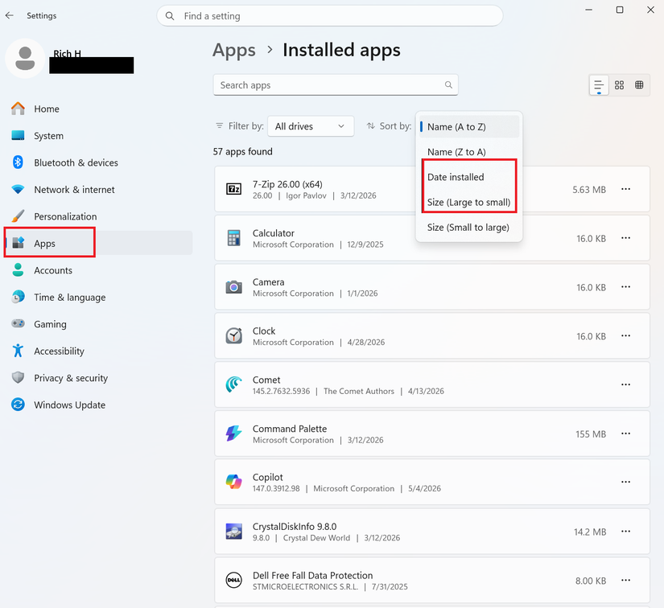Viewport: 664px width, 608px height.
Task: Click the Apps breadcrumb link
Action: click(x=233, y=51)
